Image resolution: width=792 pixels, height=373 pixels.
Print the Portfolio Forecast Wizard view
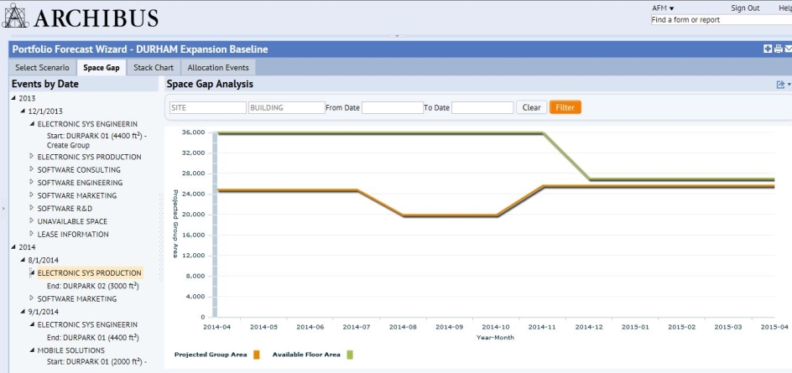pos(779,49)
